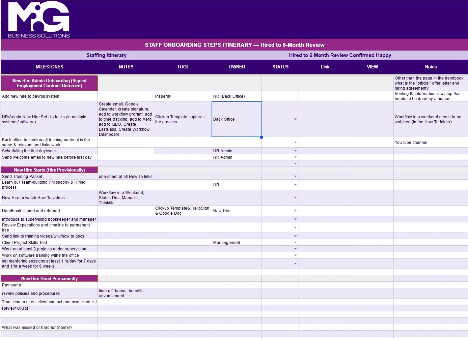The image size is (468, 339).
Task: Click the blue fill handle on the selected cell
Action: tap(261, 137)
